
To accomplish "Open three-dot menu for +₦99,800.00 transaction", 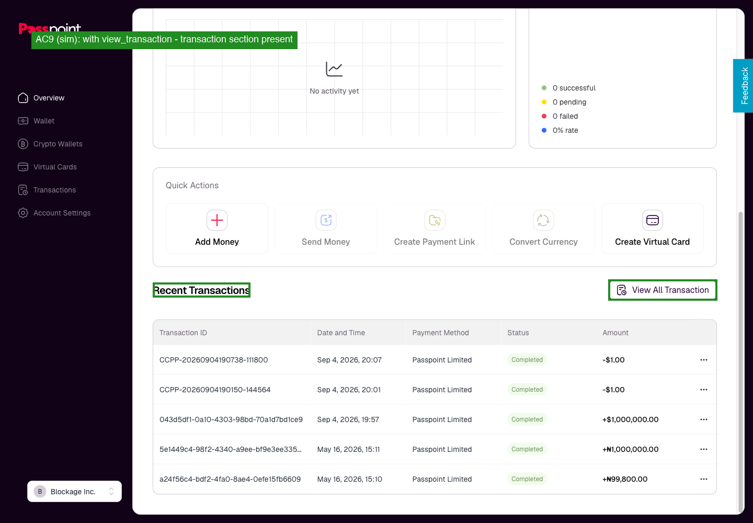I will pyautogui.click(x=704, y=479).
